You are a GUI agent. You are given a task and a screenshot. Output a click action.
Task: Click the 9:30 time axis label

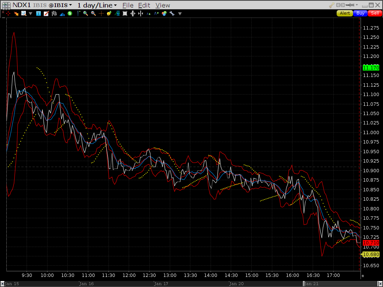27,275
